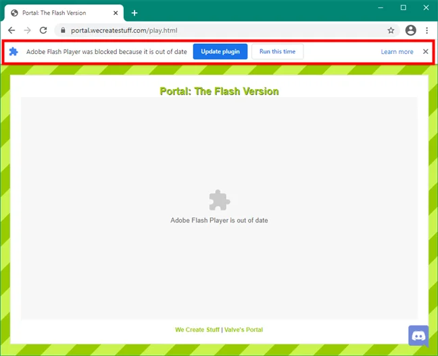Minimize the Chrome window
Image resolution: width=438 pixels, height=356 pixels.
point(381,7)
